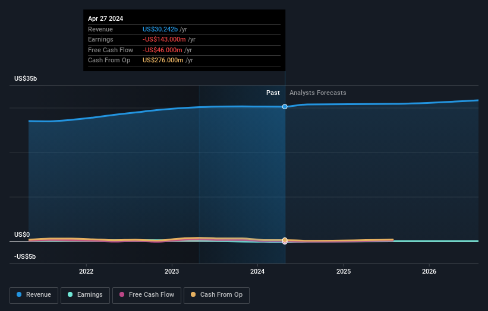Viewport: 488px width, 311px height.
Task: Toggle the Earnings legend series
Action: click(x=85, y=295)
